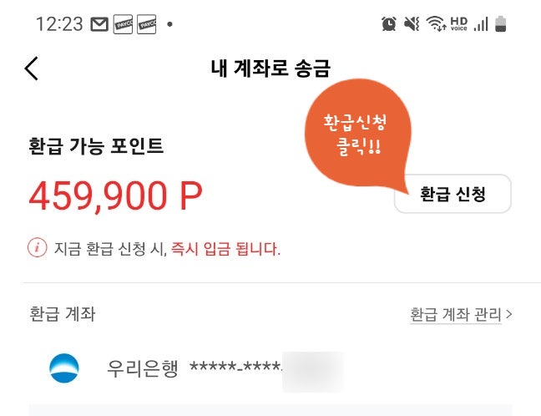The width and height of the screenshot is (541, 416).
Task: Tap the 459,900 P points amount
Action: (115, 197)
